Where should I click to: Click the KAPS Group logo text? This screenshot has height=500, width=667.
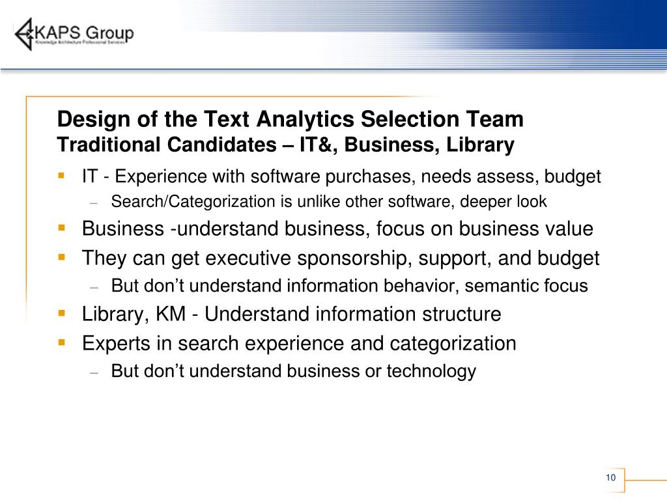click(84, 33)
